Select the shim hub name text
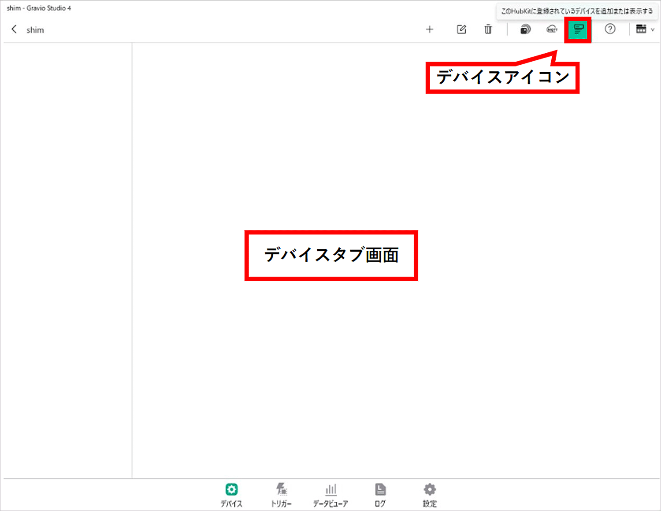 click(35, 30)
